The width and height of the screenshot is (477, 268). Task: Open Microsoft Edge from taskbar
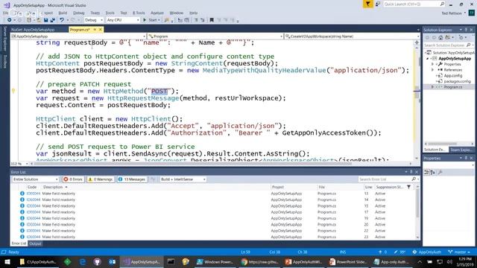83,261
